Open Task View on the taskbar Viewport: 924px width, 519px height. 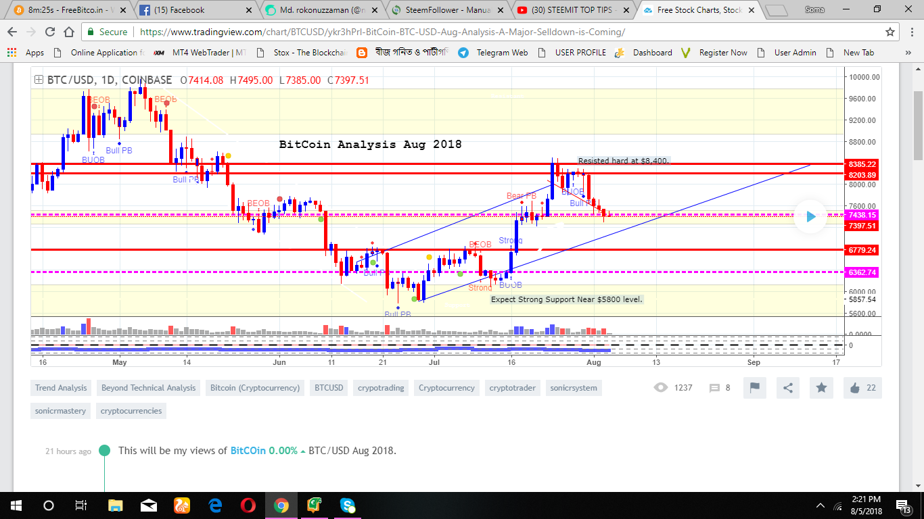click(80, 505)
